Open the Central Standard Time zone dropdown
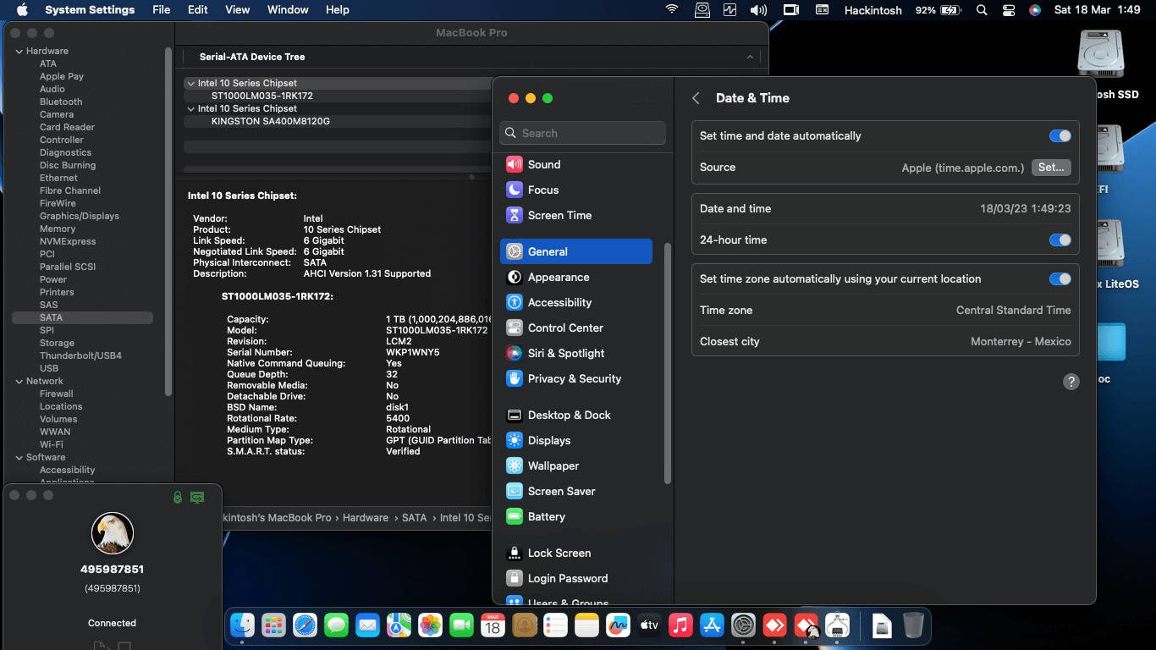This screenshot has height=650, width=1156. pyautogui.click(x=1013, y=310)
